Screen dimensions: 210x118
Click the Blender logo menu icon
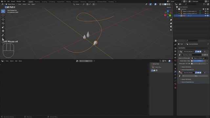(2, 1)
